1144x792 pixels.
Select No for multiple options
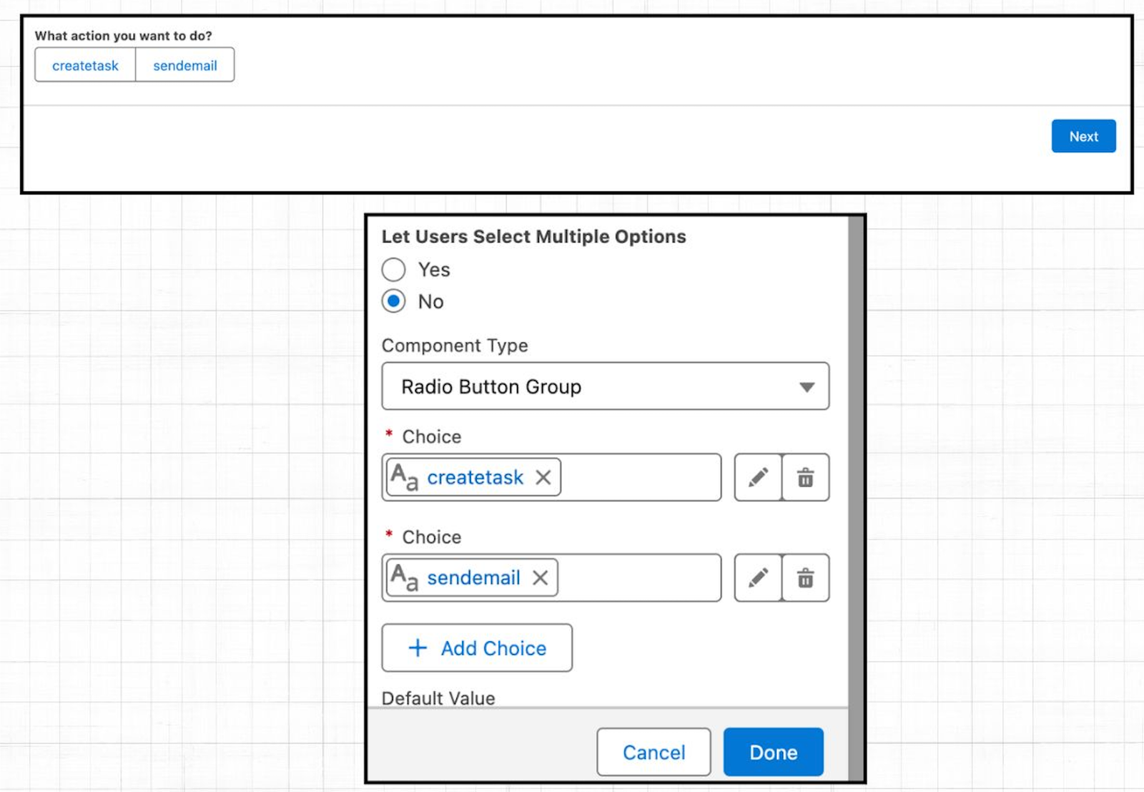[x=393, y=301]
